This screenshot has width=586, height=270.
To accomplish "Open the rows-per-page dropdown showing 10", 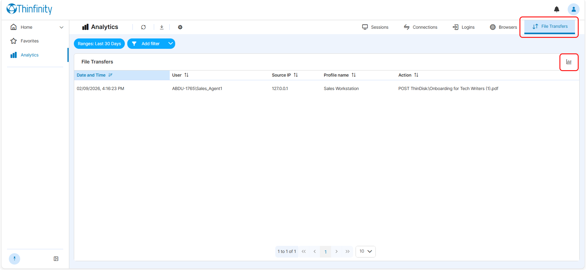I will 366,251.
